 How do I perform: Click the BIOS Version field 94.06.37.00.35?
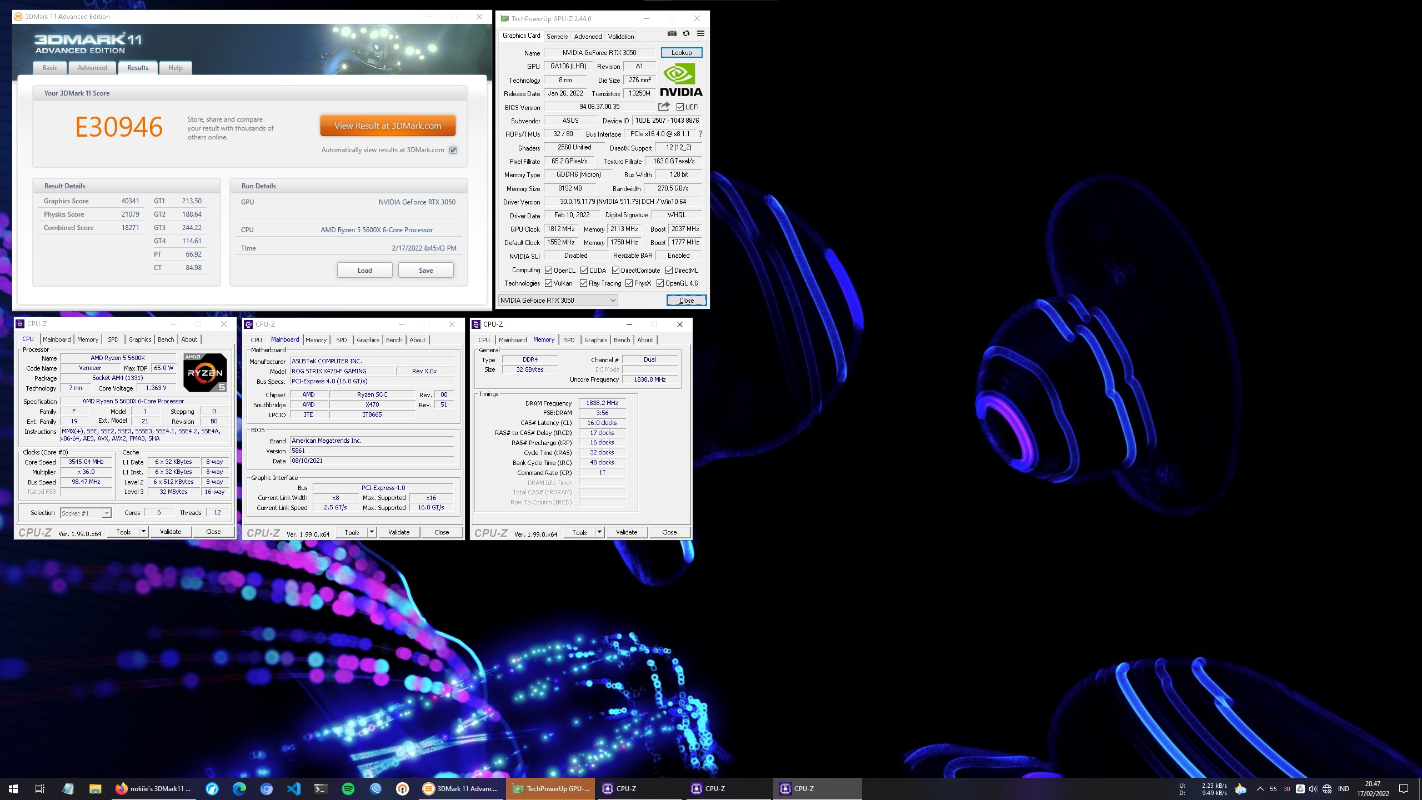click(x=599, y=107)
